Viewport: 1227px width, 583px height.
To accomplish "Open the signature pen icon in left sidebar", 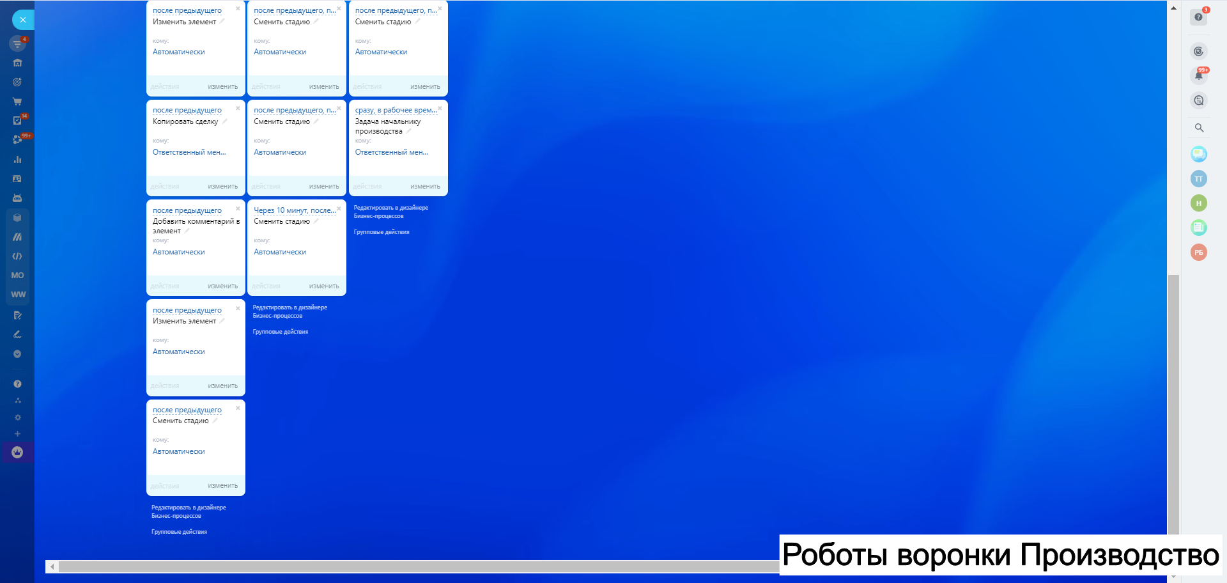I will pos(17,334).
